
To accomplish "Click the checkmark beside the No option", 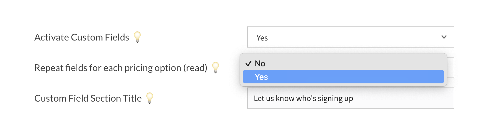I will coord(248,64).
